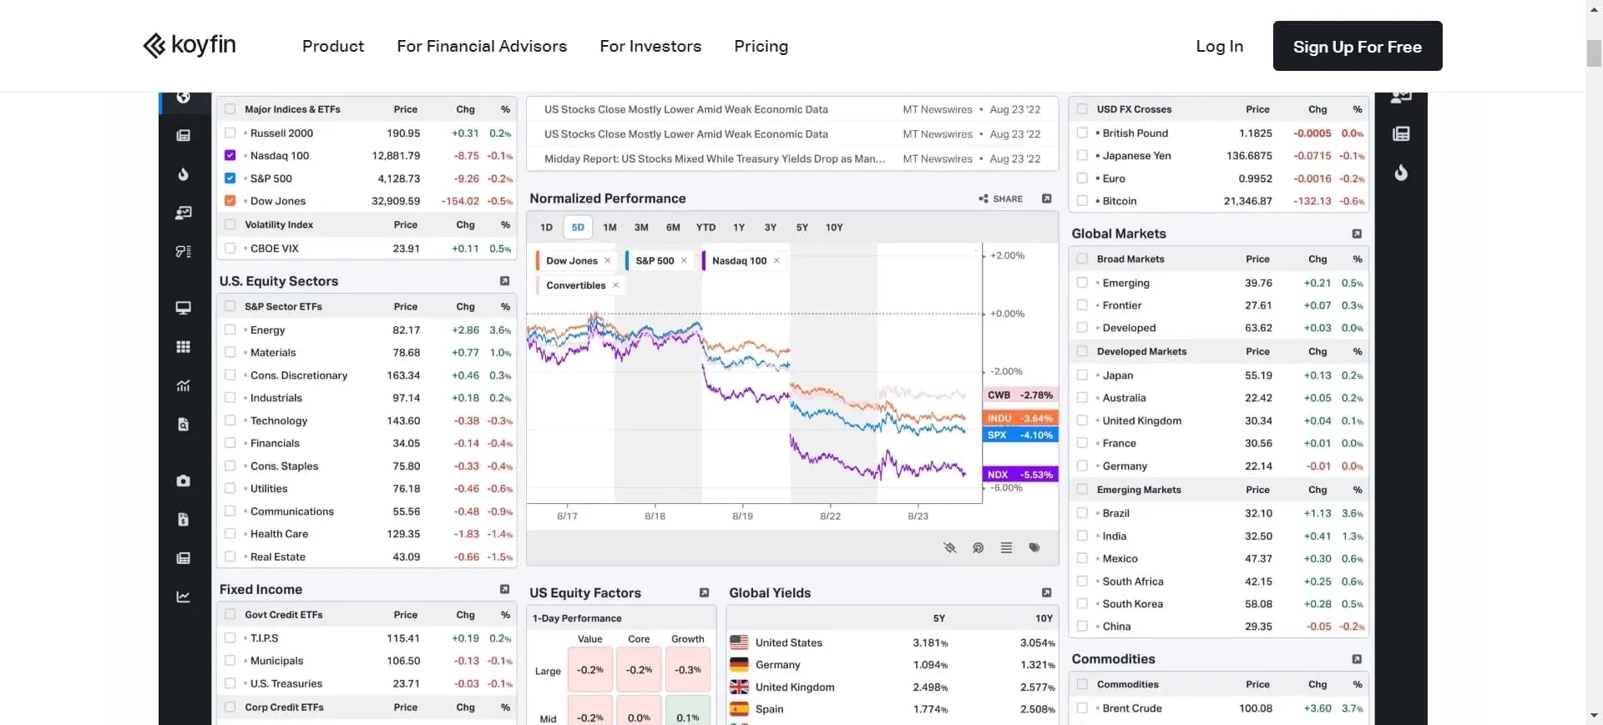The height and width of the screenshot is (725, 1603).
Task: Select the 1M time range tab
Action: (609, 228)
